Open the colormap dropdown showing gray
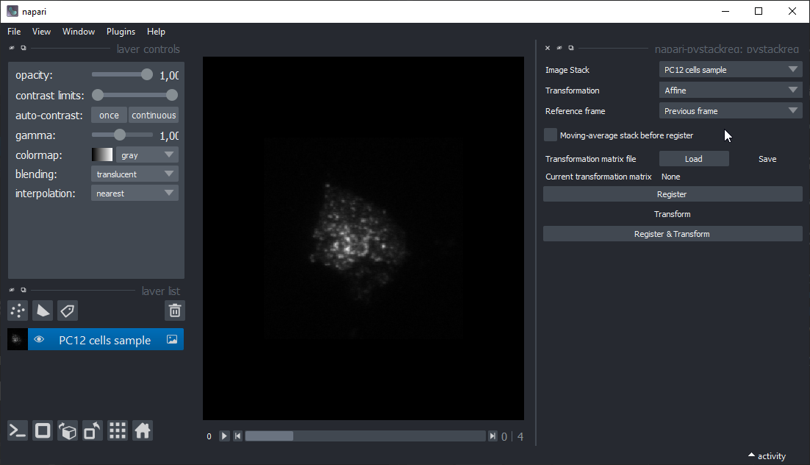Viewport: 810px width, 465px height. tap(147, 155)
